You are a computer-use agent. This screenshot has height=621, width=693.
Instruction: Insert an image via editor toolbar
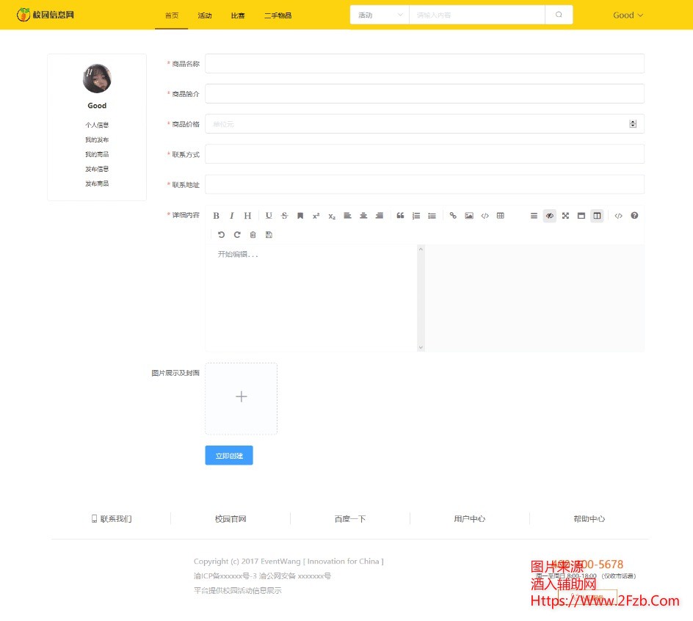coord(469,216)
